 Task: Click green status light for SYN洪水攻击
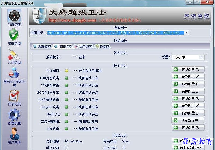67,85
